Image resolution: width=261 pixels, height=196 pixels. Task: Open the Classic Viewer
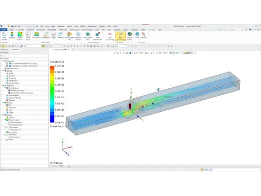click(x=129, y=36)
